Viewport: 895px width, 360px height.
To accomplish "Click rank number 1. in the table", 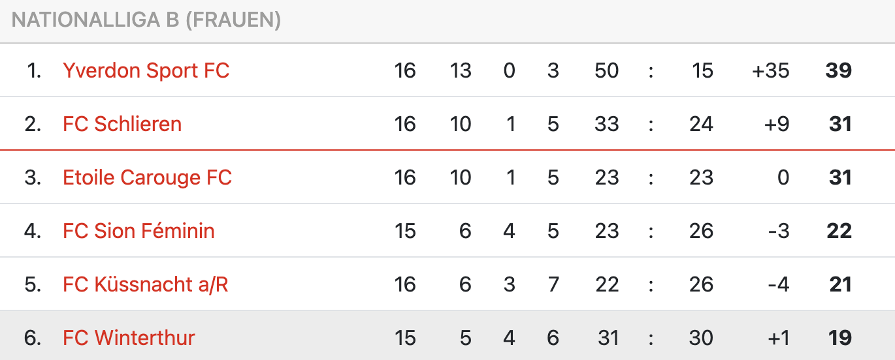I will tap(34, 70).
